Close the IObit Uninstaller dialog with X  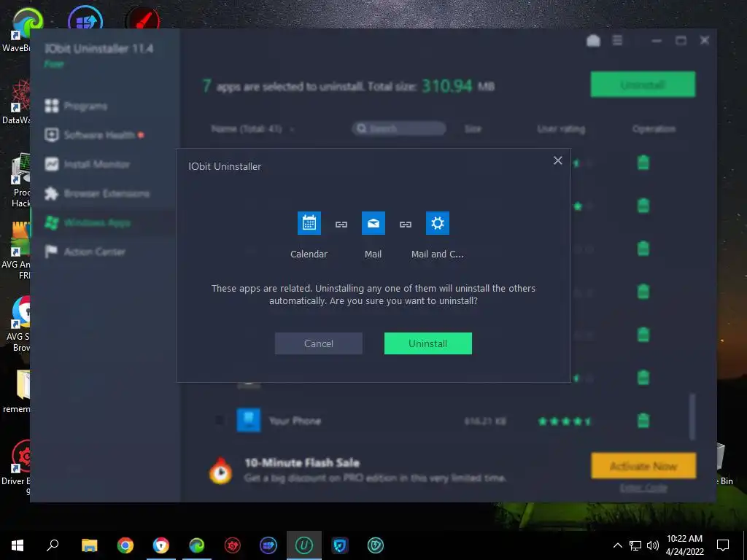(x=558, y=161)
